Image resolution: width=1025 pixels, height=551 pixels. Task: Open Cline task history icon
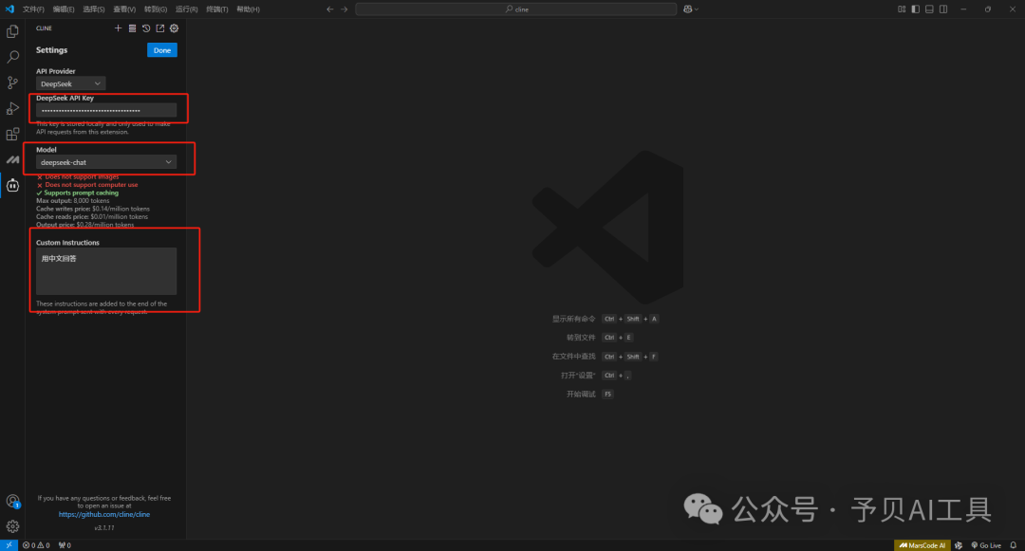pos(146,28)
